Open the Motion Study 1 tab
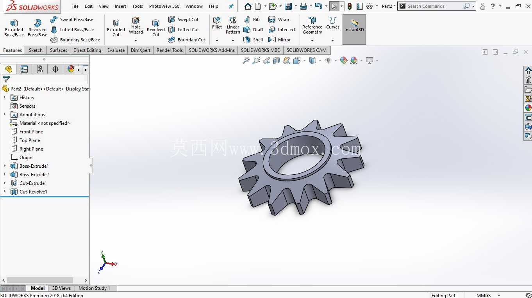Image resolution: width=532 pixels, height=298 pixels. pyautogui.click(x=94, y=288)
